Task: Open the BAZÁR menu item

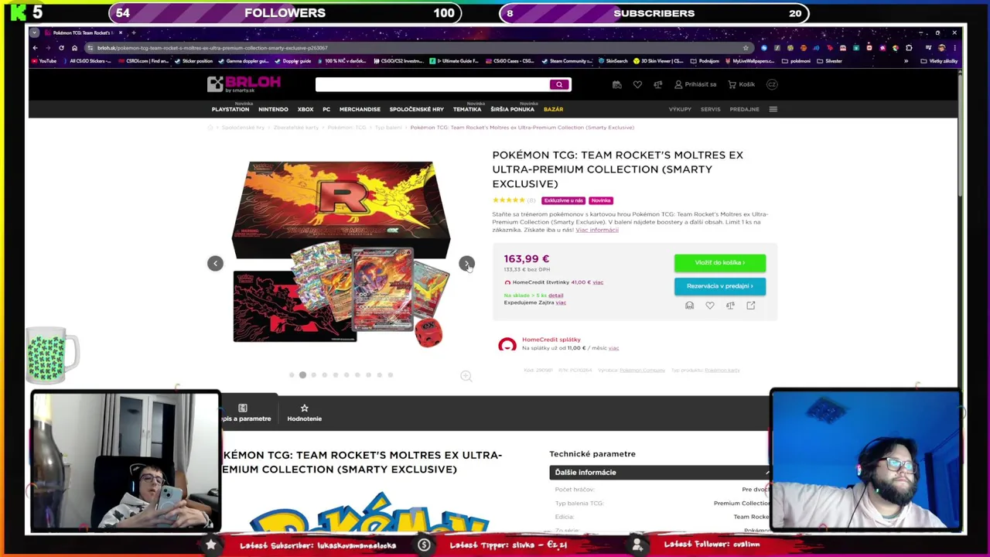Action: [x=553, y=110]
